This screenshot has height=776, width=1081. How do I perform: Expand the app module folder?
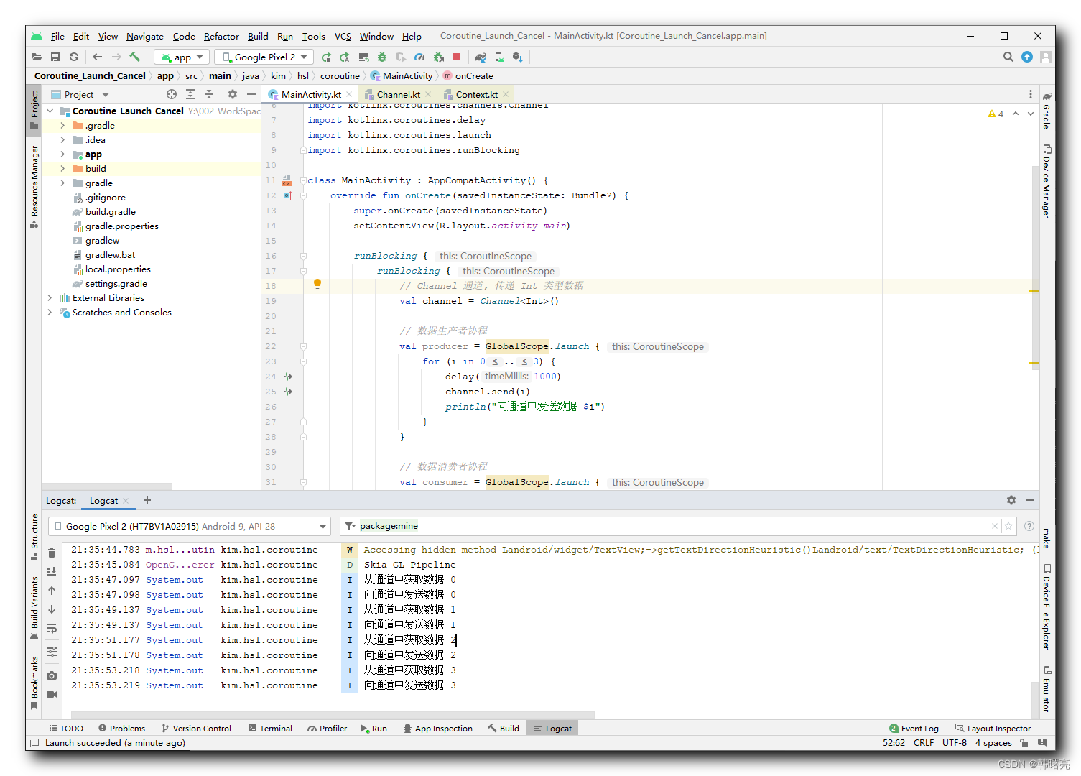[62, 154]
